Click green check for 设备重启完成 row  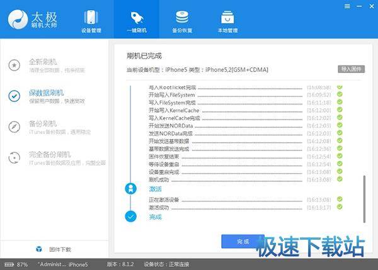[x=340, y=171]
